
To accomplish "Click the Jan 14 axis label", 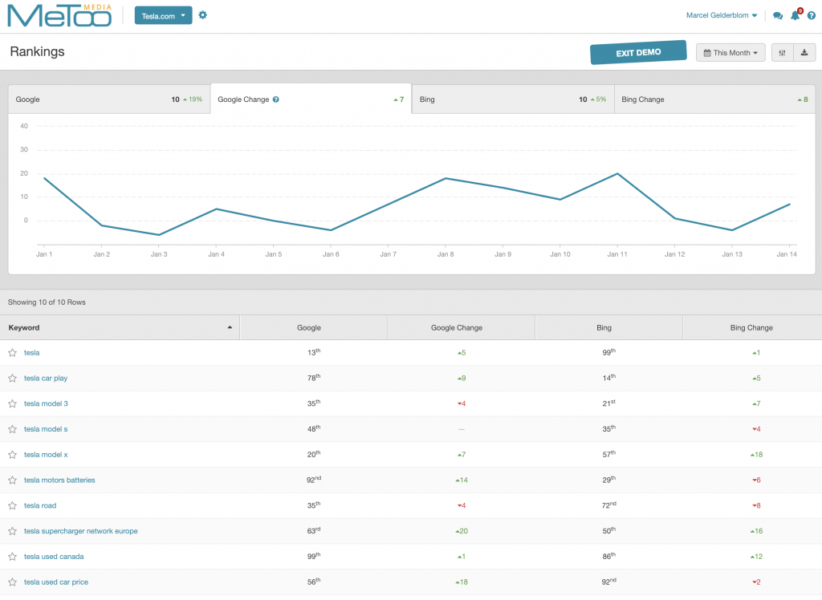I will click(787, 254).
